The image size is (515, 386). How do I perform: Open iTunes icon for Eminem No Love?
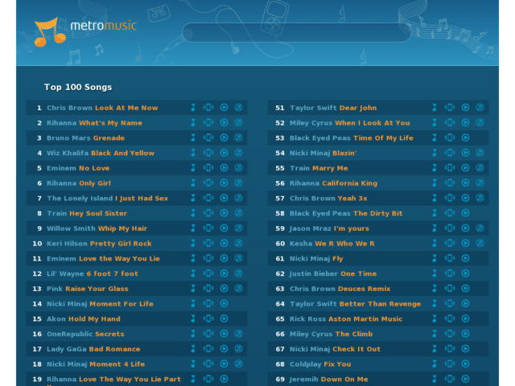[x=239, y=168]
